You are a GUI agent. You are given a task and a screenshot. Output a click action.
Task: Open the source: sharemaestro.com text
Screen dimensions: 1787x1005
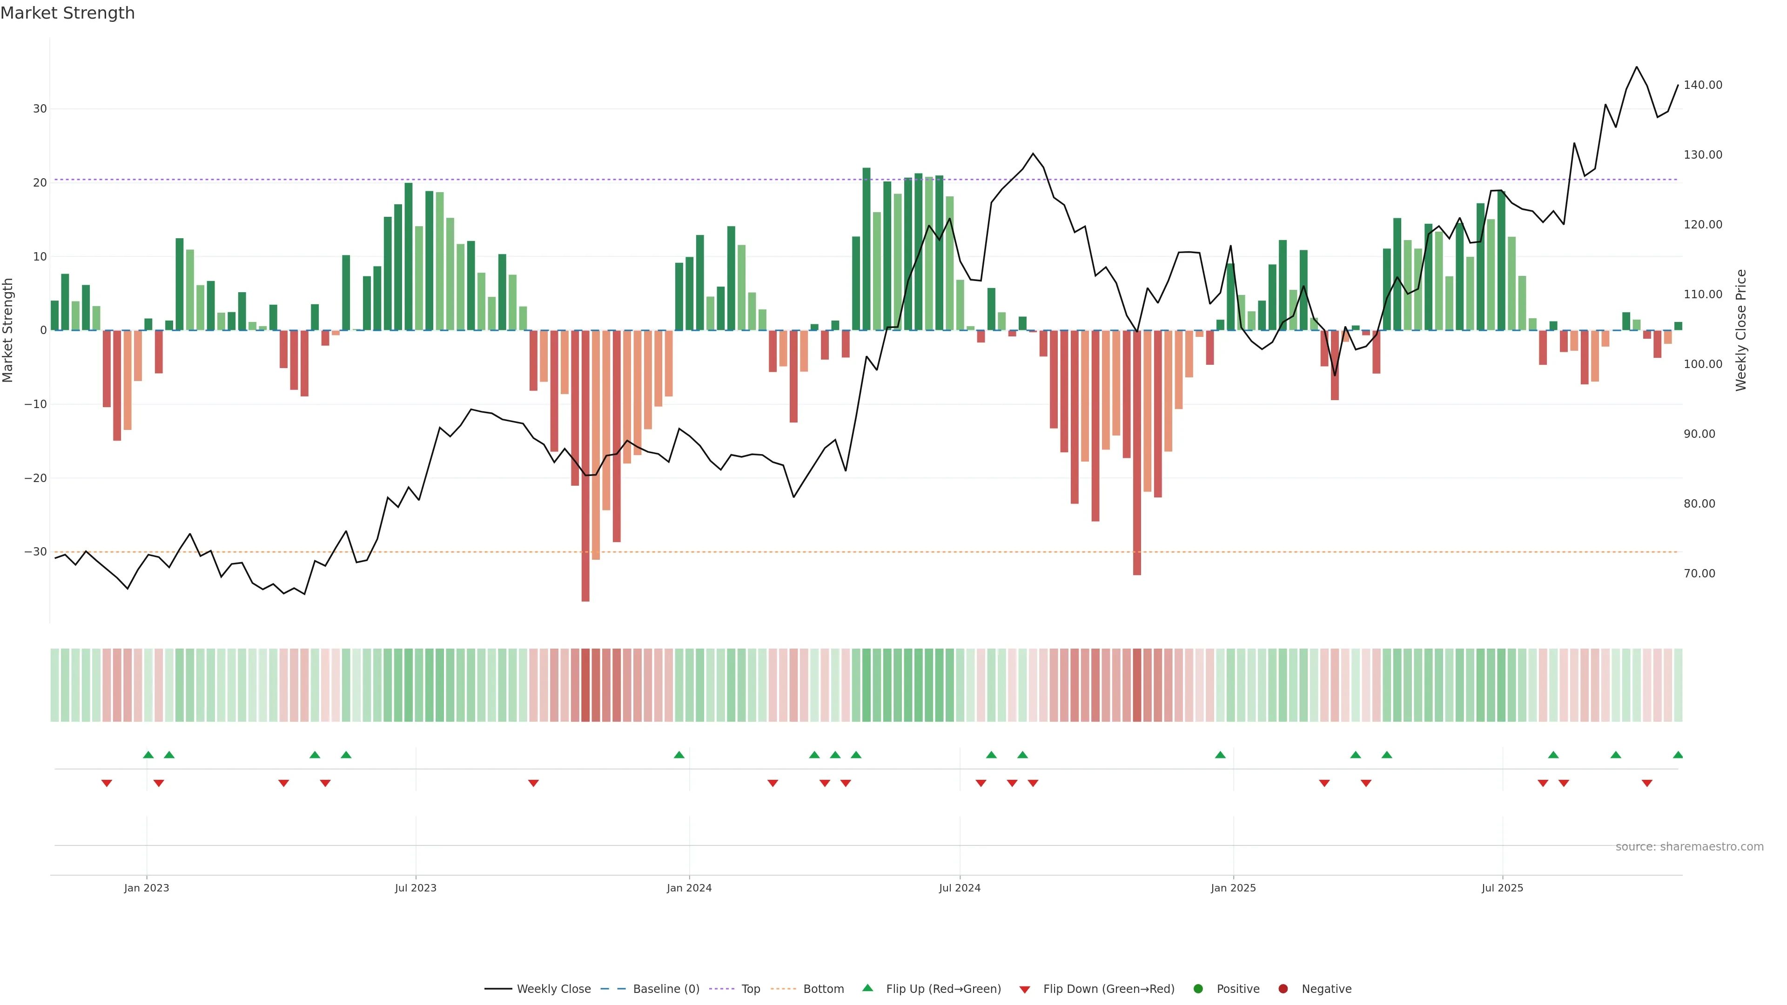(x=1689, y=847)
